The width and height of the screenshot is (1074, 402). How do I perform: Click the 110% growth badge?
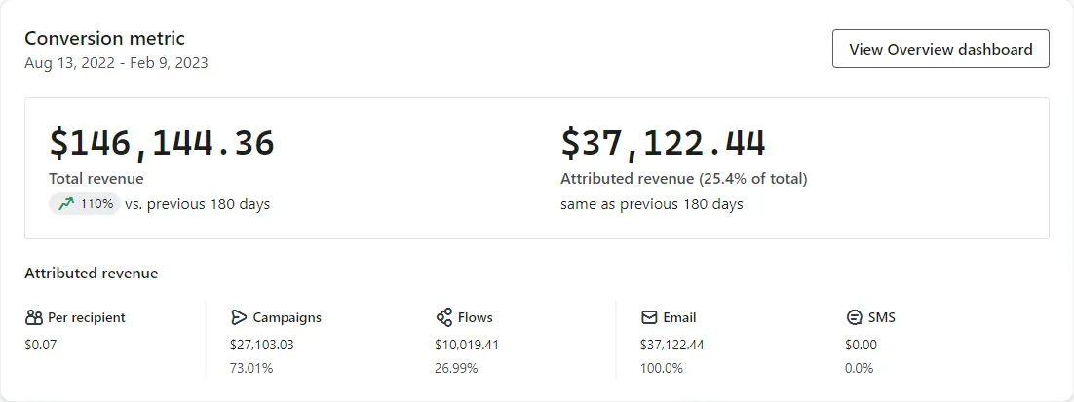point(85,203)
